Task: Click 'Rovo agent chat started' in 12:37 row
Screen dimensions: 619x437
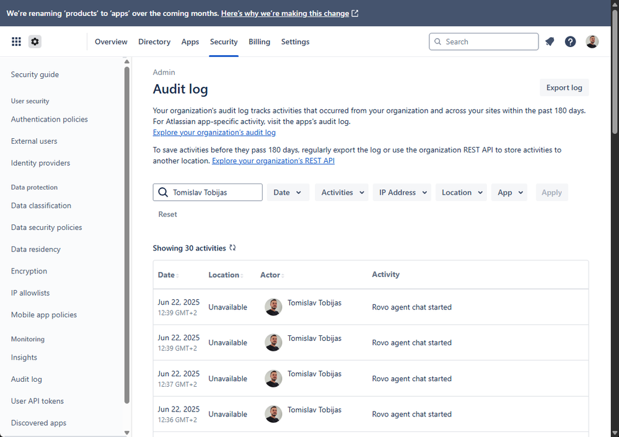Action: pos(412,379)
